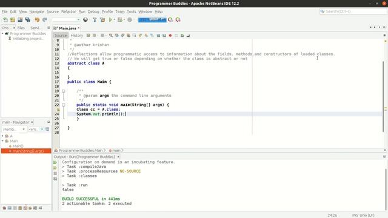Minimize the Projects panel group
The width and height of the screenshot is (388, 218).
(x=48, y=28)
